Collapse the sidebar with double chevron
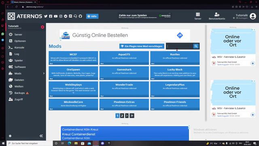Image resolution: width=259 pixels, height=146 pixels. (x=41, y=136)
